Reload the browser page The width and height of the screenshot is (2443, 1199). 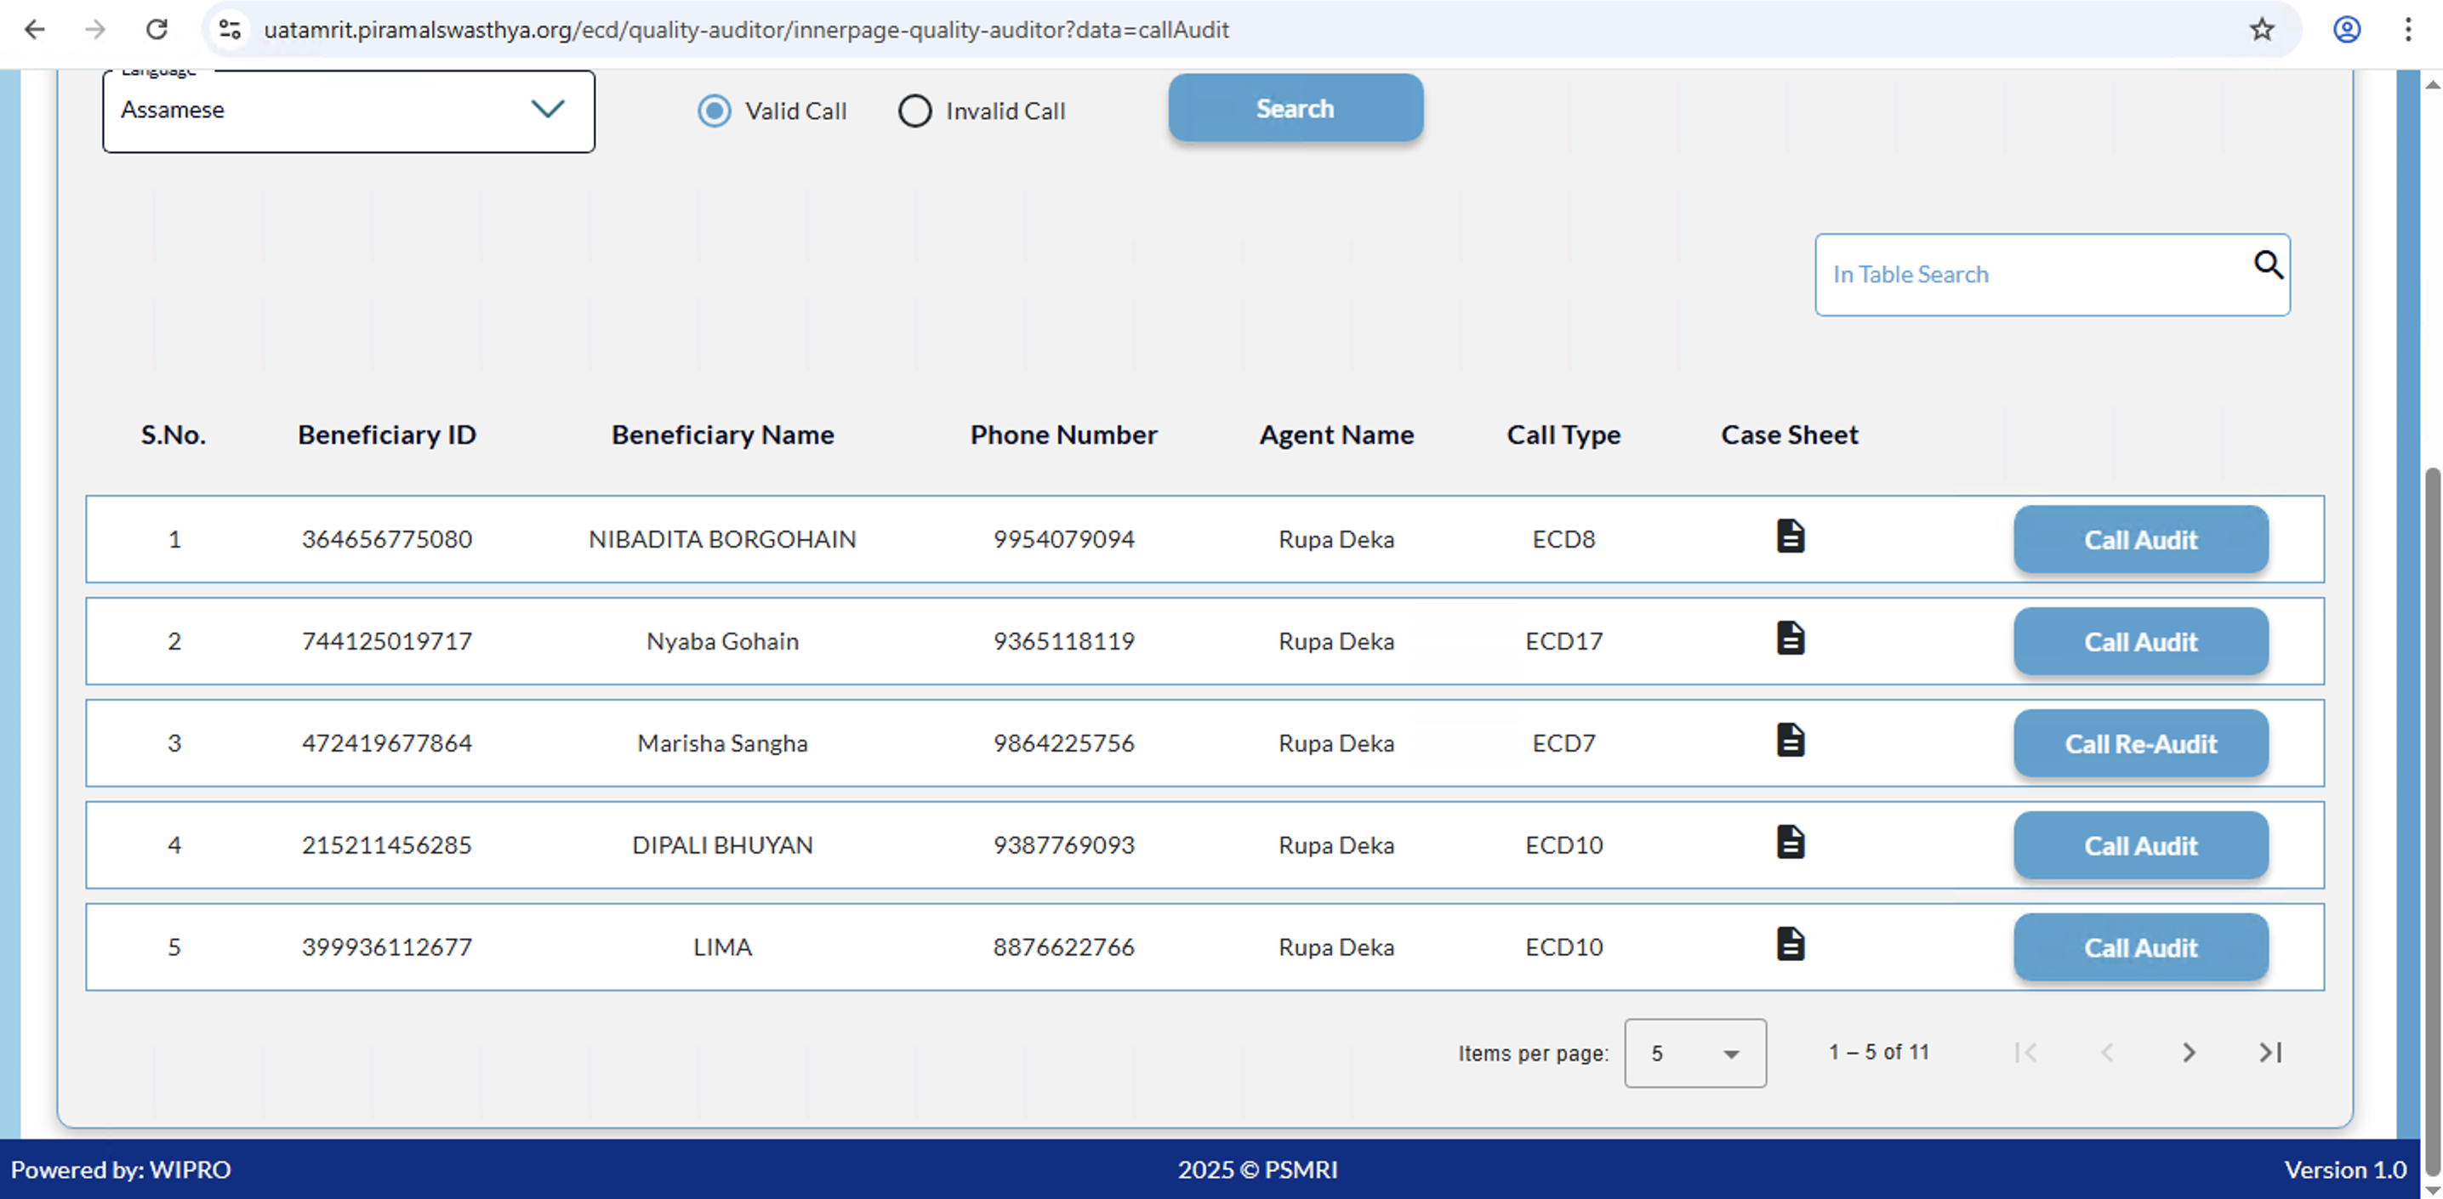point(157,30)
